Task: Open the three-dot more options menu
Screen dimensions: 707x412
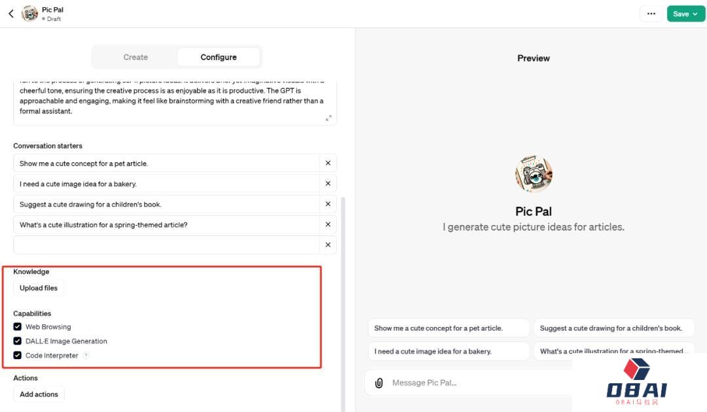Action: [651, 14]
